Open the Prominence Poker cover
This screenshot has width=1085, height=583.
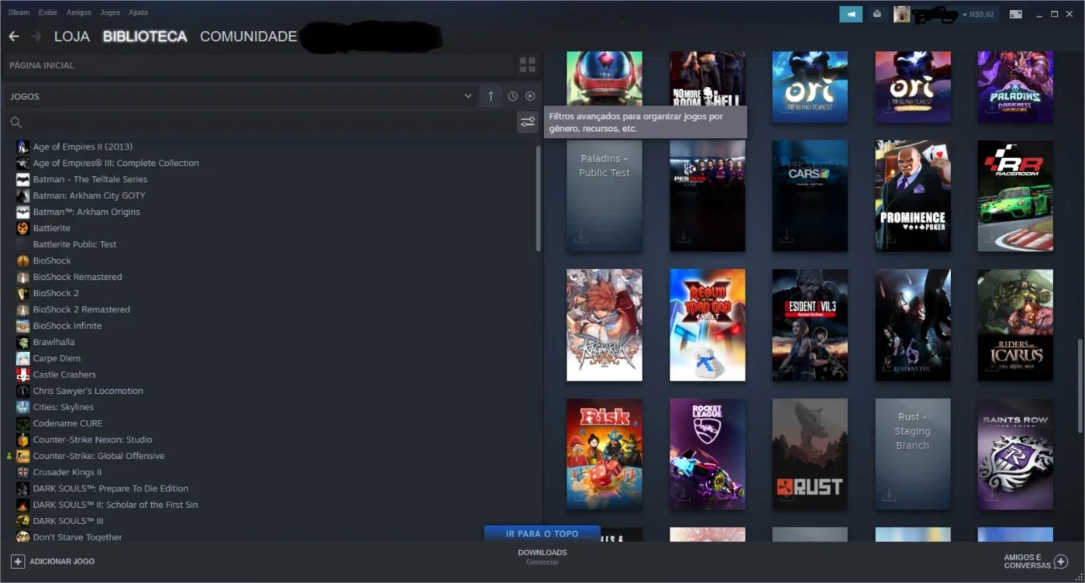pyautogui.click(x=913, y=195)
